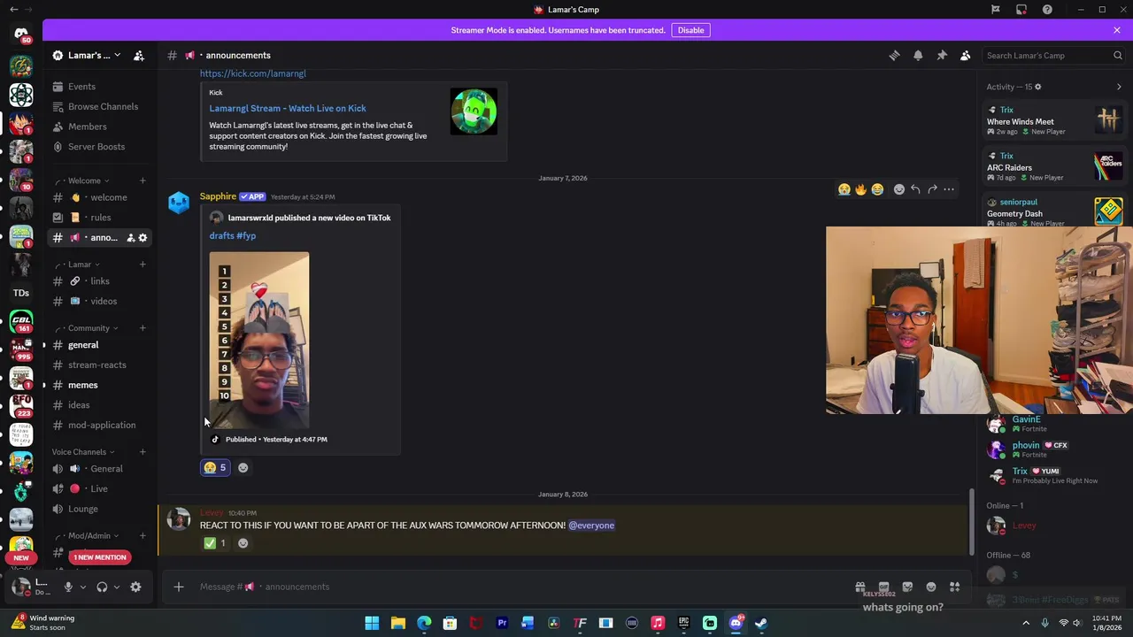This screenshot has height=637, width=1133.
Task: Open the TikTok video thumbnail
Action: click(259, 341)
